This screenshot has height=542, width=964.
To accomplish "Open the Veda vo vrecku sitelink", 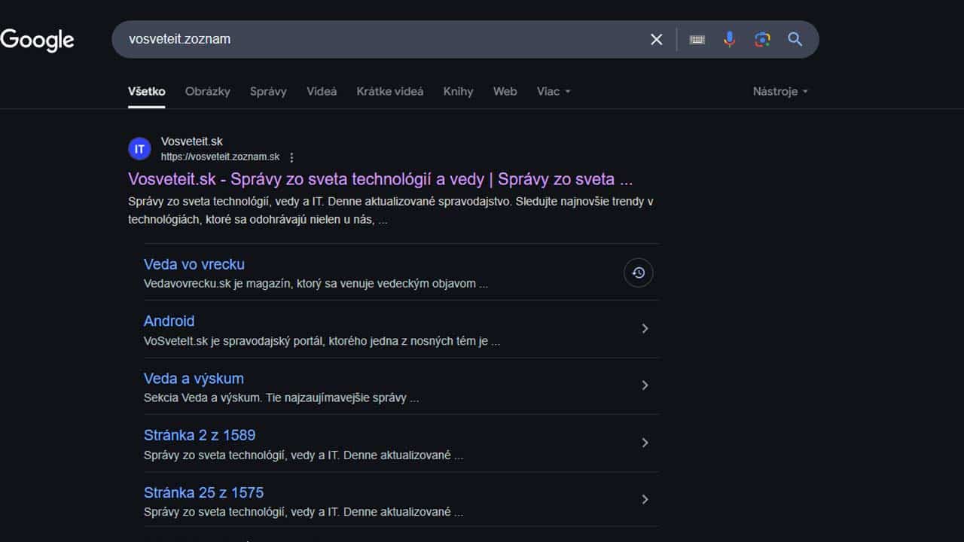I will pos(194,264).
